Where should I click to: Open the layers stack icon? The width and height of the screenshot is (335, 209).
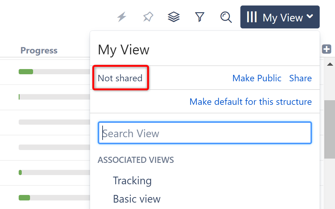point(174,17)
